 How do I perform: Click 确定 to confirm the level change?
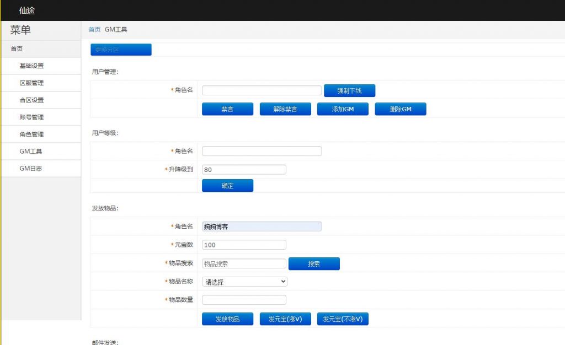[x=227, y=185]
